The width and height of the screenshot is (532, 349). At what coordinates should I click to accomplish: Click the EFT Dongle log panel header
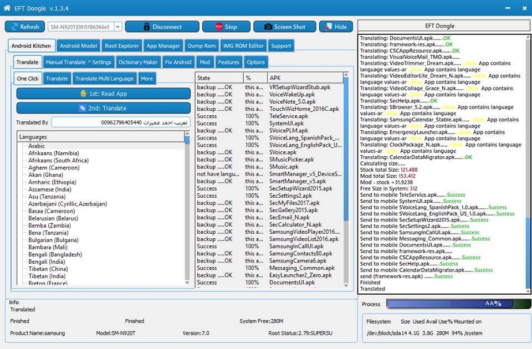[x=444, y=26]
